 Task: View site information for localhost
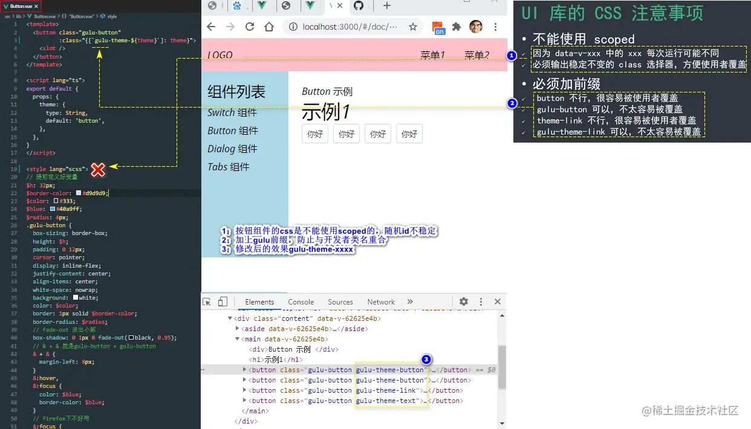point(293,27)
